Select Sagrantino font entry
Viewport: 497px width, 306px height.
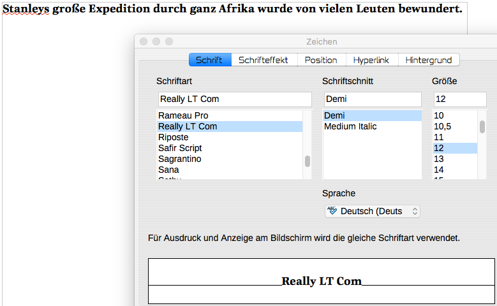click(180, 159)
